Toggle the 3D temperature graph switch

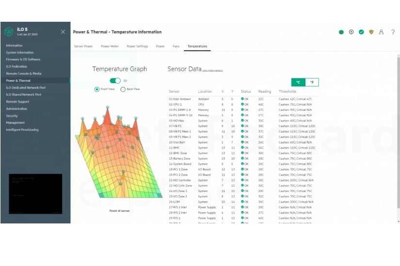tap(115, 81)
